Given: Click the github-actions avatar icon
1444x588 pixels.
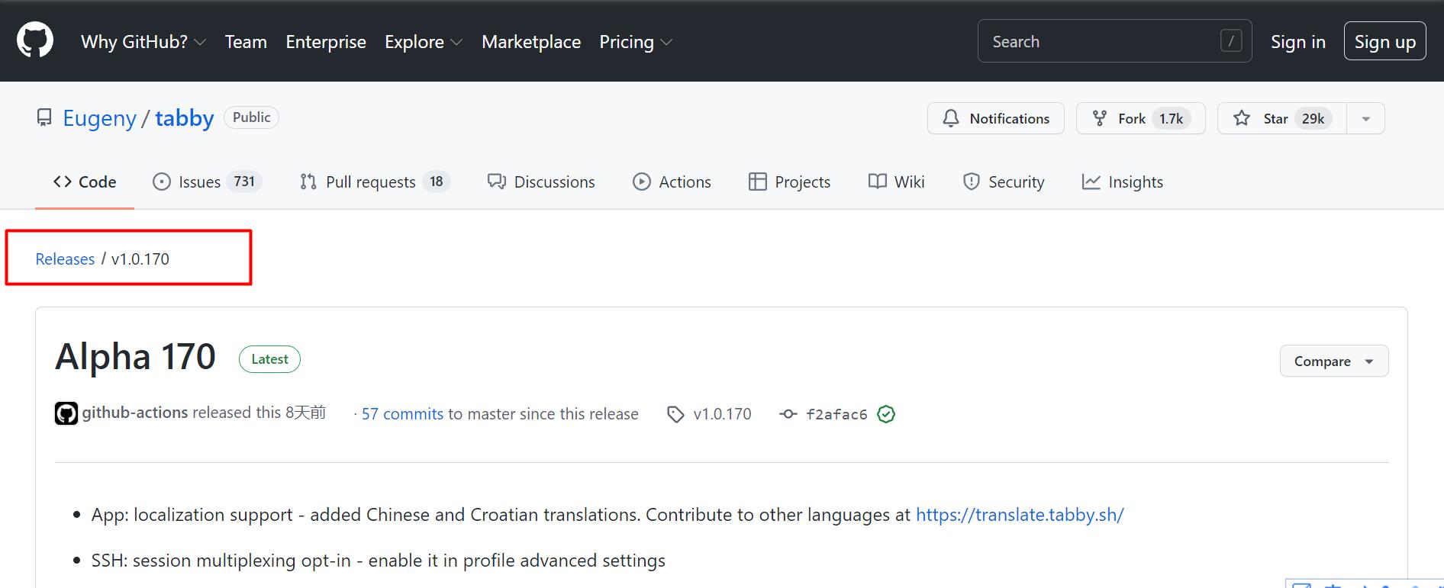Looking at the screenshot, I should (x=66, y=413).
